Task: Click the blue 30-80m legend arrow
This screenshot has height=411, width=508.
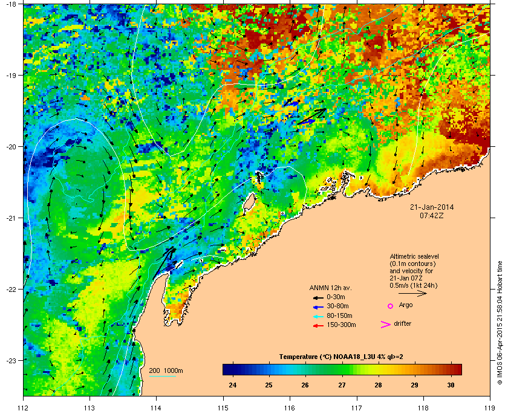Action: [x=318, y=307]
